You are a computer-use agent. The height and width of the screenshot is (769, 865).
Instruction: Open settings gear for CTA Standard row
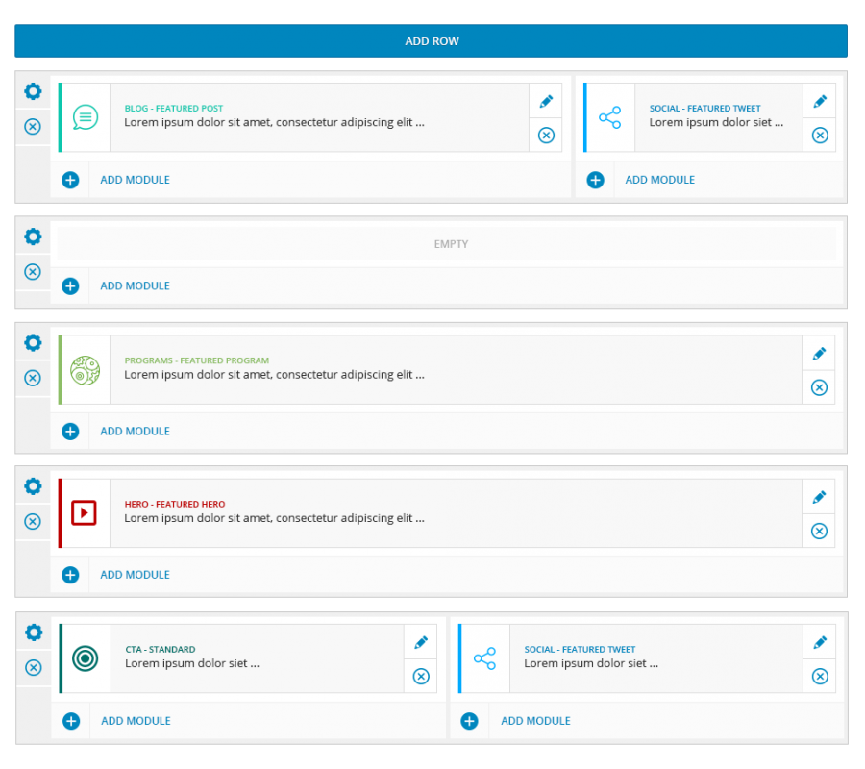point(34,633)
